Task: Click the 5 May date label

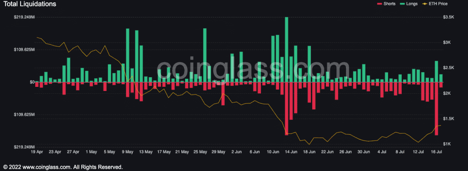Action: (x=110, y=152)
